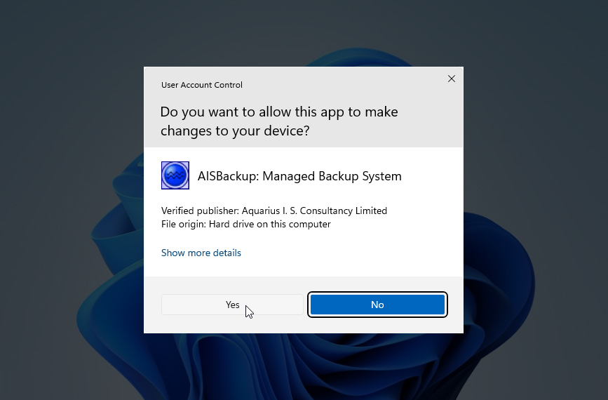Close the User Account Control dialog

pyautogui.click(x=452, y=79)
